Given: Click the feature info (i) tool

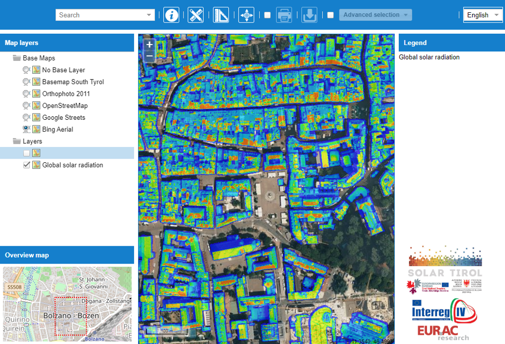Looking at the screenshot, I should (x=171, y=15).
